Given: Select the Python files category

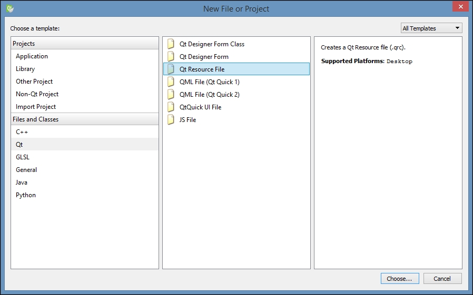Looking at the screenshot, I should [85, 195].
